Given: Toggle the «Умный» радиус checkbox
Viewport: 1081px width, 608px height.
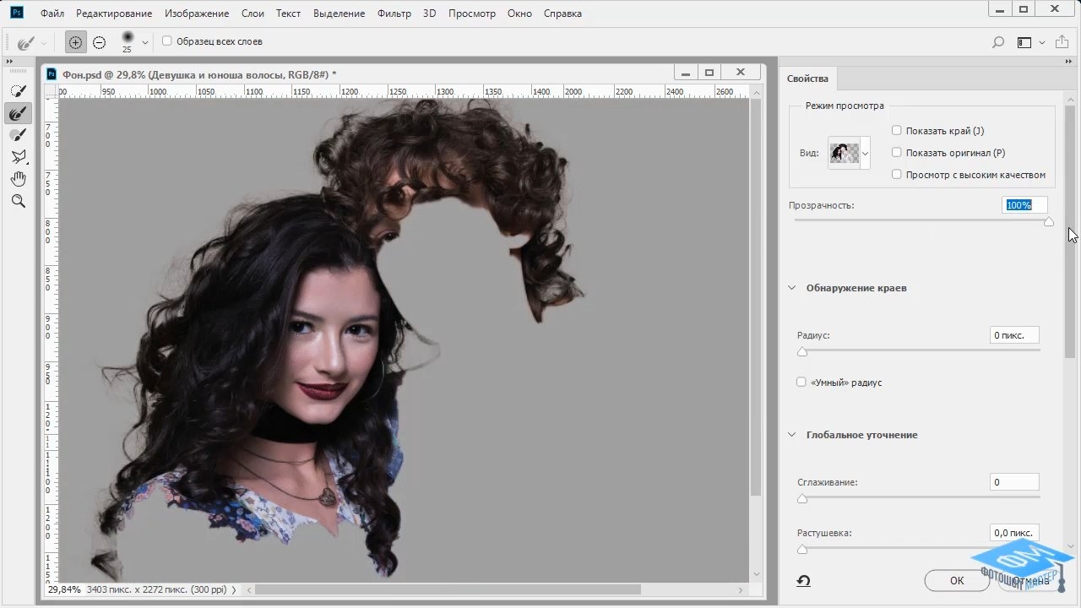Looking at the screenshot, I should (801, 383).
